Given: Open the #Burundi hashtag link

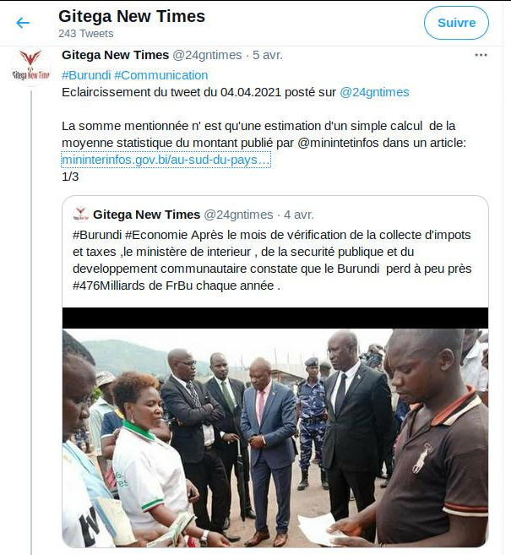Looking at the screenshot, I should pos(86,75).
